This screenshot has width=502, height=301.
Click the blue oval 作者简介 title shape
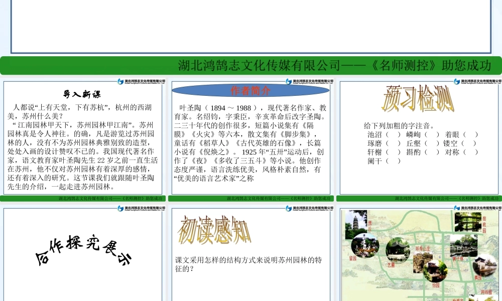click(250, 90)
